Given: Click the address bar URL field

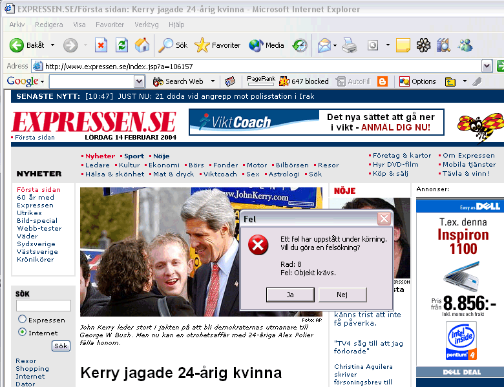Looking at the screenshot, I should [257, 66].
